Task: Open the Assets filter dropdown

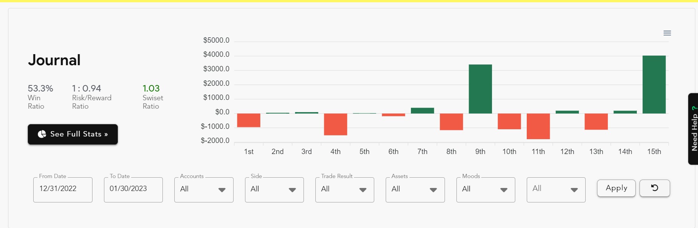Action: 415,189
